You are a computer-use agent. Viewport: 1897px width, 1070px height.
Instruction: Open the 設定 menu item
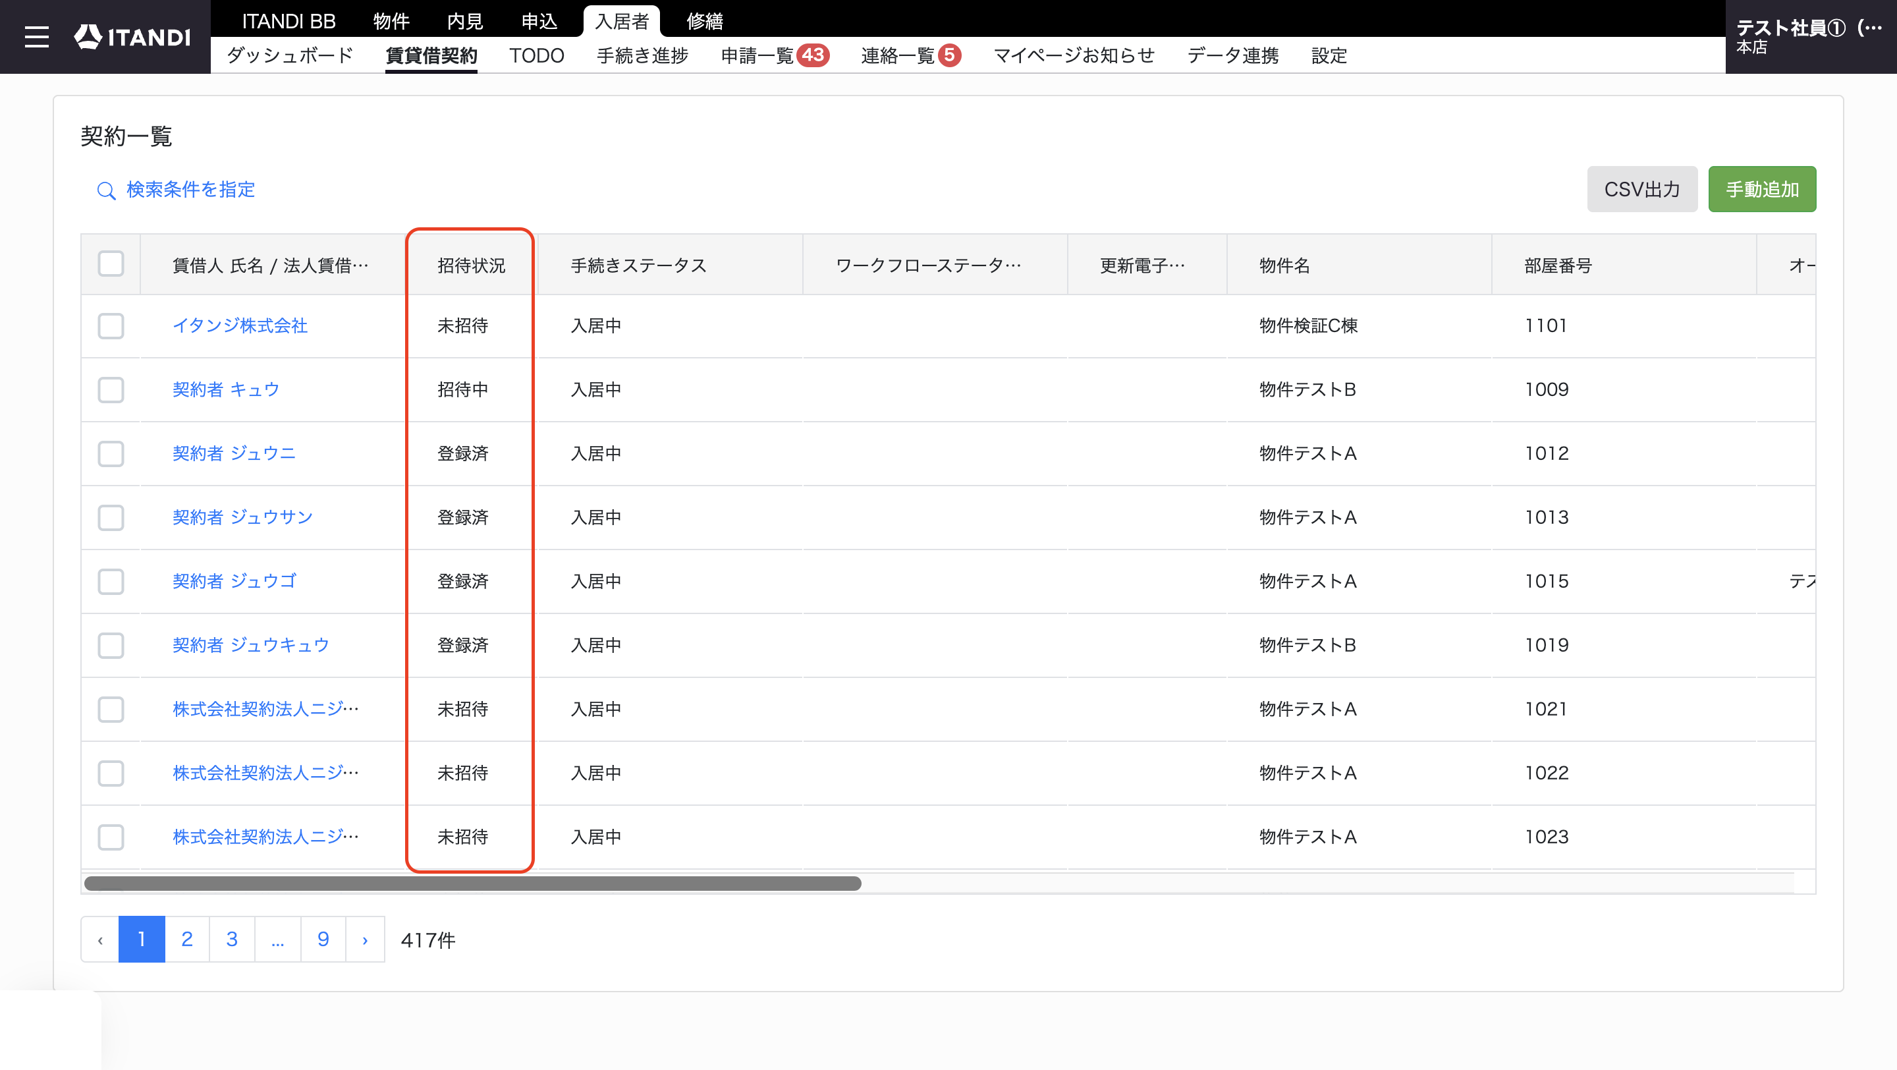1329,55
